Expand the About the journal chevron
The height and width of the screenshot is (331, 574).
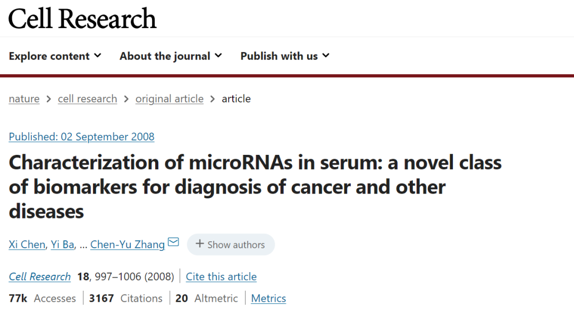pyautogui.click(x=218, y=56)
